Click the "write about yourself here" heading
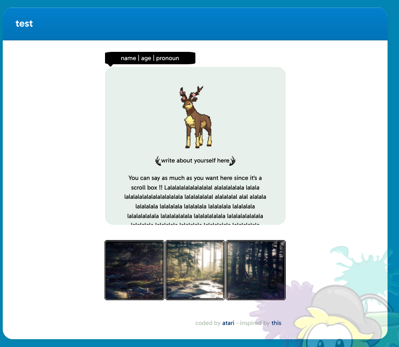399x347 pixels. tap(195, 160)
